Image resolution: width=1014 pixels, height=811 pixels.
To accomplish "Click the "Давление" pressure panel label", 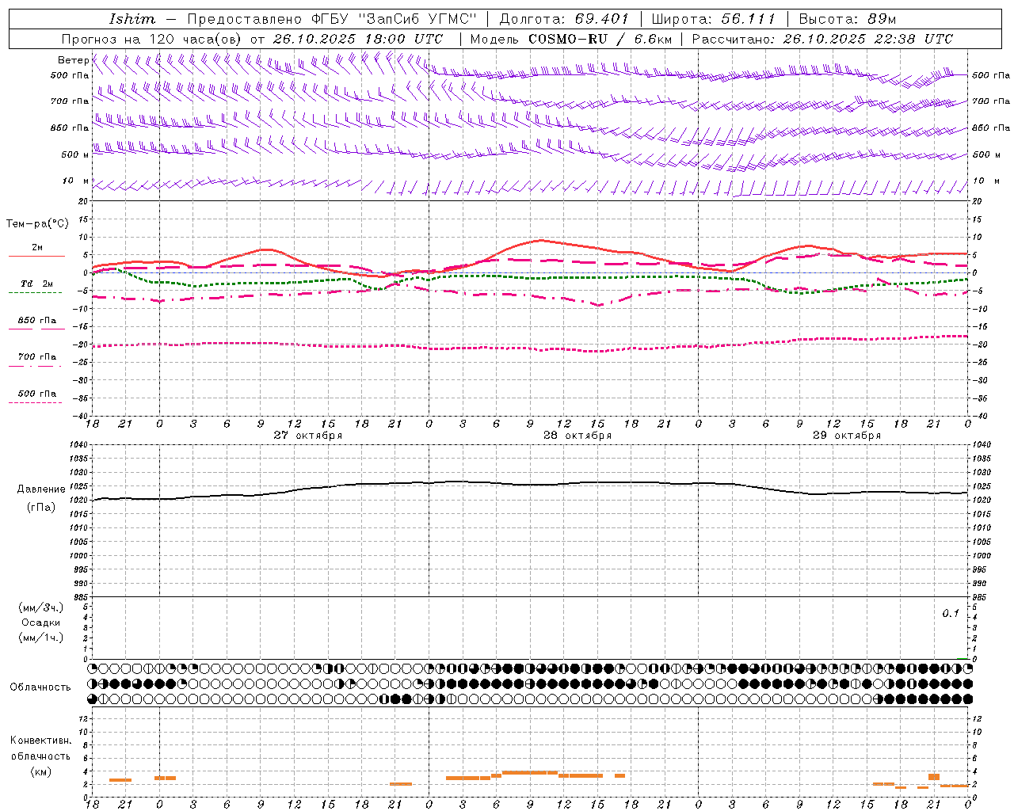I will point(40,489).
